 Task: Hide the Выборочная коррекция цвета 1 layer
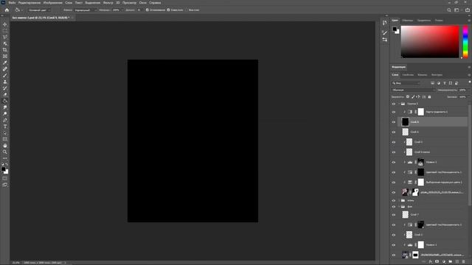point(393,182)
